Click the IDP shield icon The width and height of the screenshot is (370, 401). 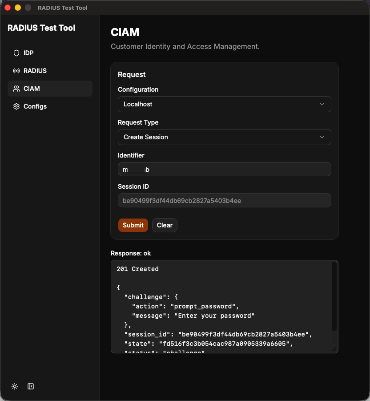(x=16, y=53)
